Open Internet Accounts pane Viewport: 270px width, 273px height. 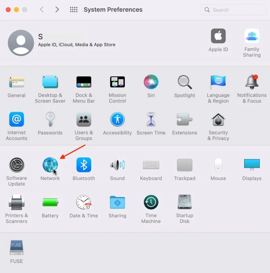[x=16, y=119]
